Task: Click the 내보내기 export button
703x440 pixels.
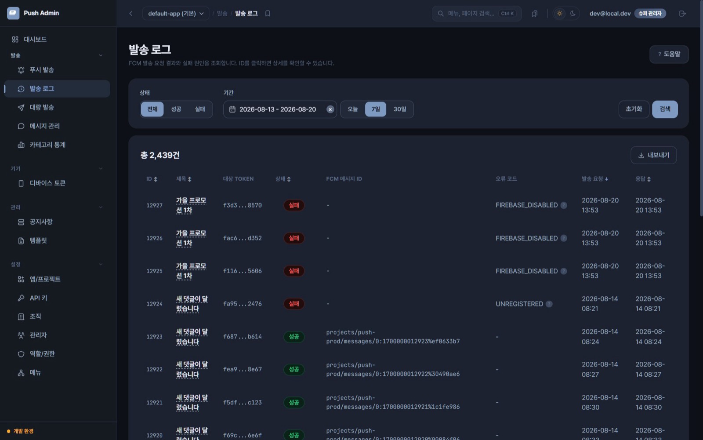Action: 653,155
